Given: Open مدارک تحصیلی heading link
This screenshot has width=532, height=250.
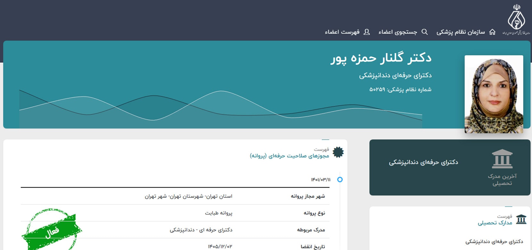Looking at the screenshot, I should click(495, 223).
